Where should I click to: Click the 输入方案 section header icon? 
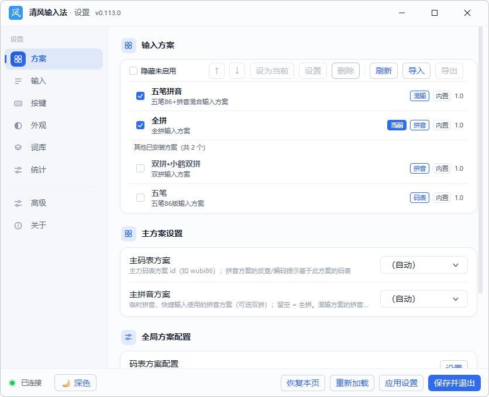pyautogui.click(x=129, y=46)
